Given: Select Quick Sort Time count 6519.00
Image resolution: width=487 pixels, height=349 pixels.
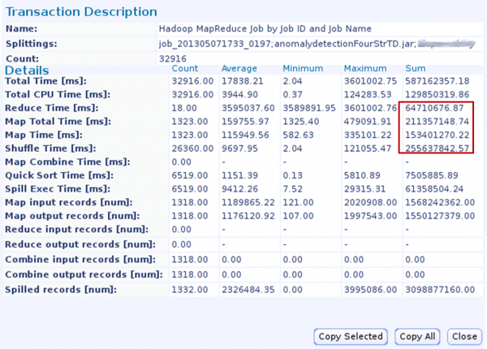Looking at the screenshot, I should (190, 175).
